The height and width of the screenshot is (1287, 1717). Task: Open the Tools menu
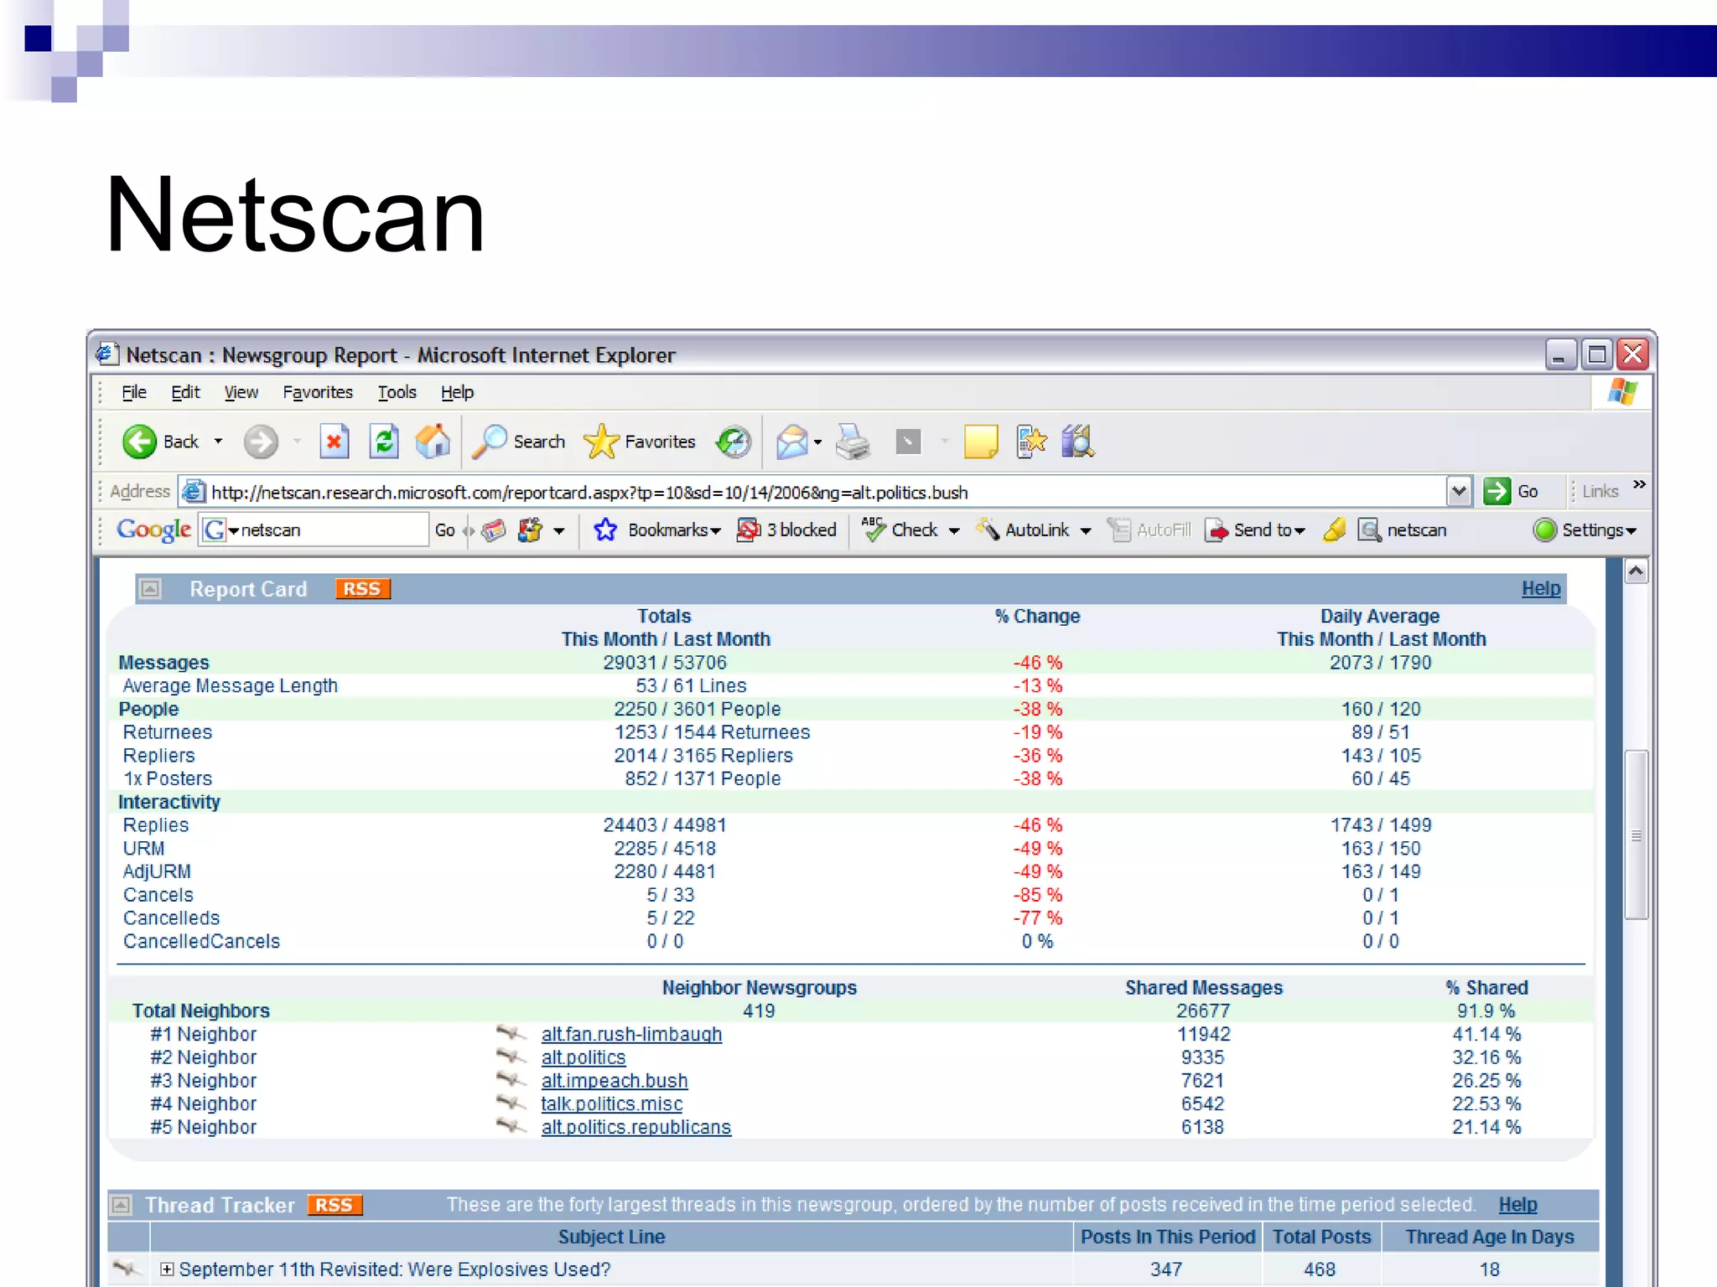click(397, 392)
